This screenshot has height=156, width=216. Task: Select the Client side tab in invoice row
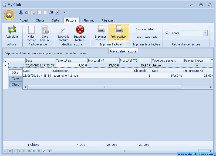pos(15,84)
